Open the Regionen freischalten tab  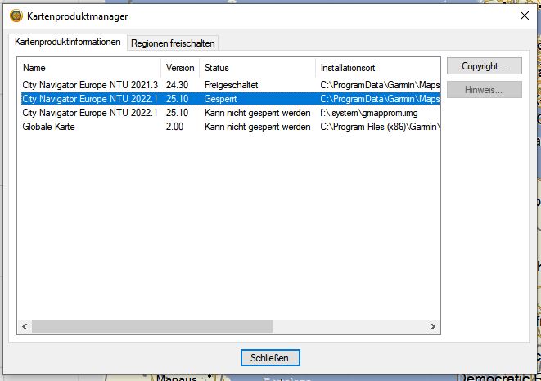point(173,43)
